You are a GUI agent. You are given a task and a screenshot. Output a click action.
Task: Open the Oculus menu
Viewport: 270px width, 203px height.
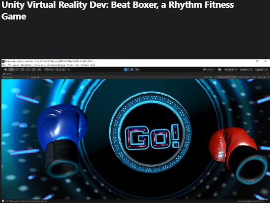click(x=70, y=65)
